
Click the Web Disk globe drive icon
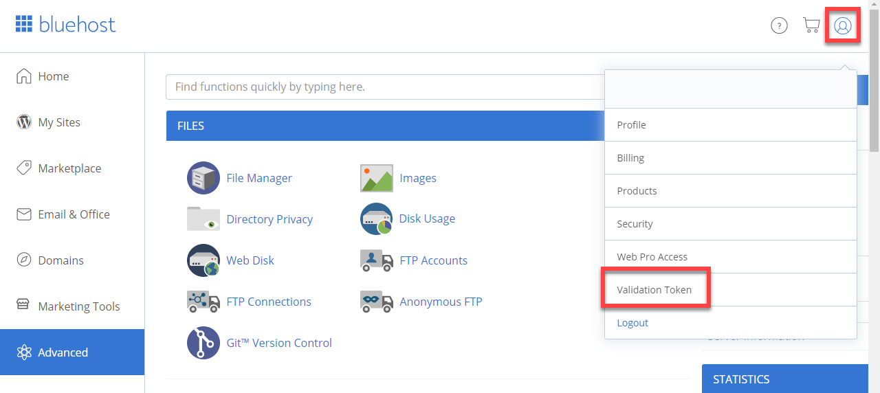click(203, 260)
